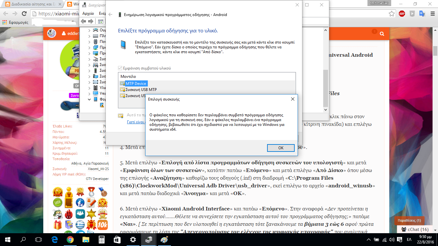This screenshot has height=246, width=438.
Task: Bookmark the page with the star icon
Action: [392, 14]
